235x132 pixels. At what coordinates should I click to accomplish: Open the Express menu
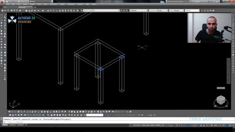pyautogui.click(x=94, y=4)
